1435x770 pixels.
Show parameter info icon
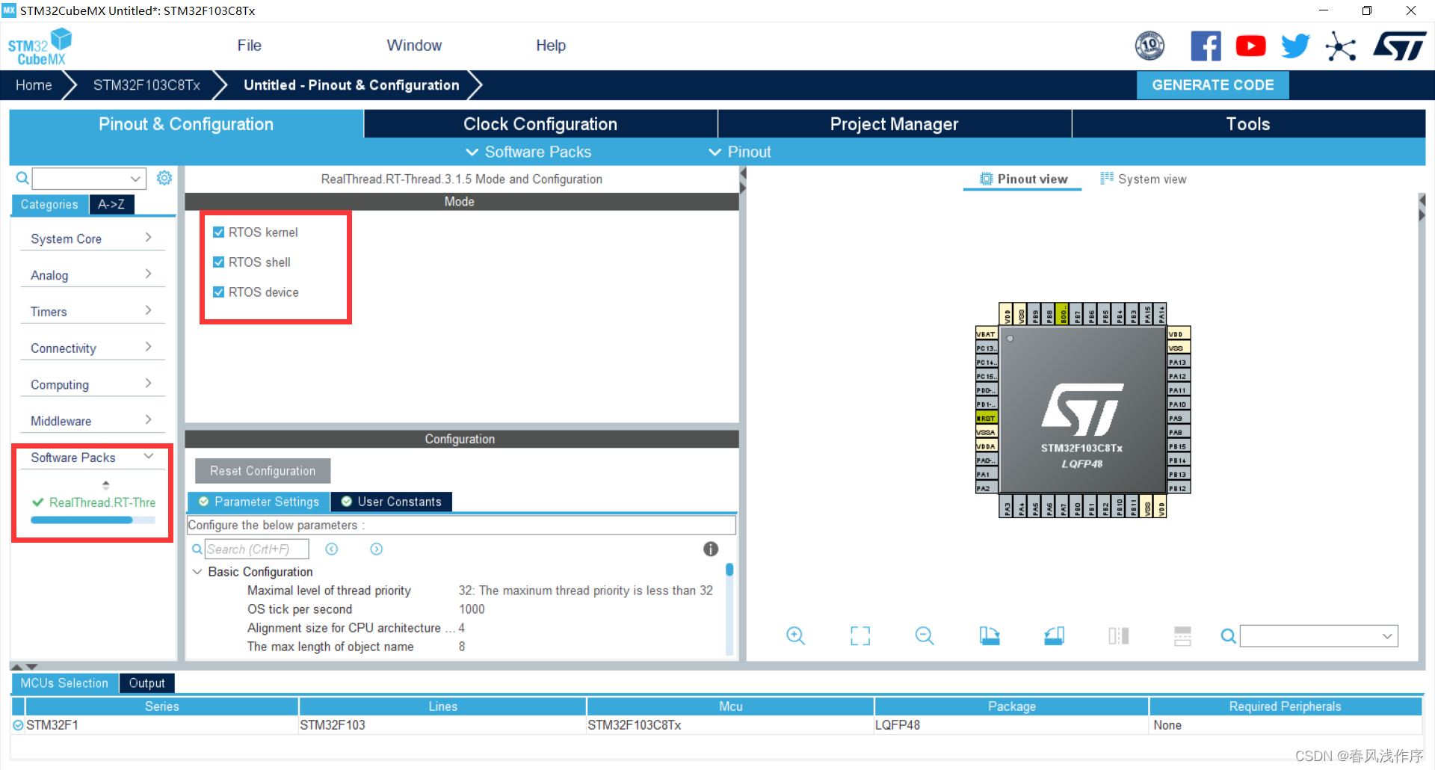[711, 549]
